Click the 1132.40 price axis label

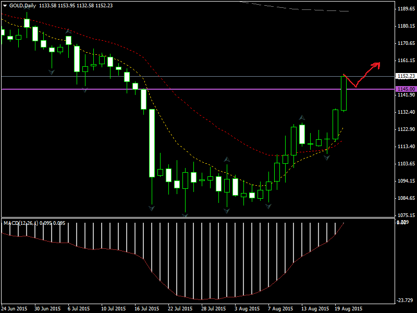click(x=406, y=112)
